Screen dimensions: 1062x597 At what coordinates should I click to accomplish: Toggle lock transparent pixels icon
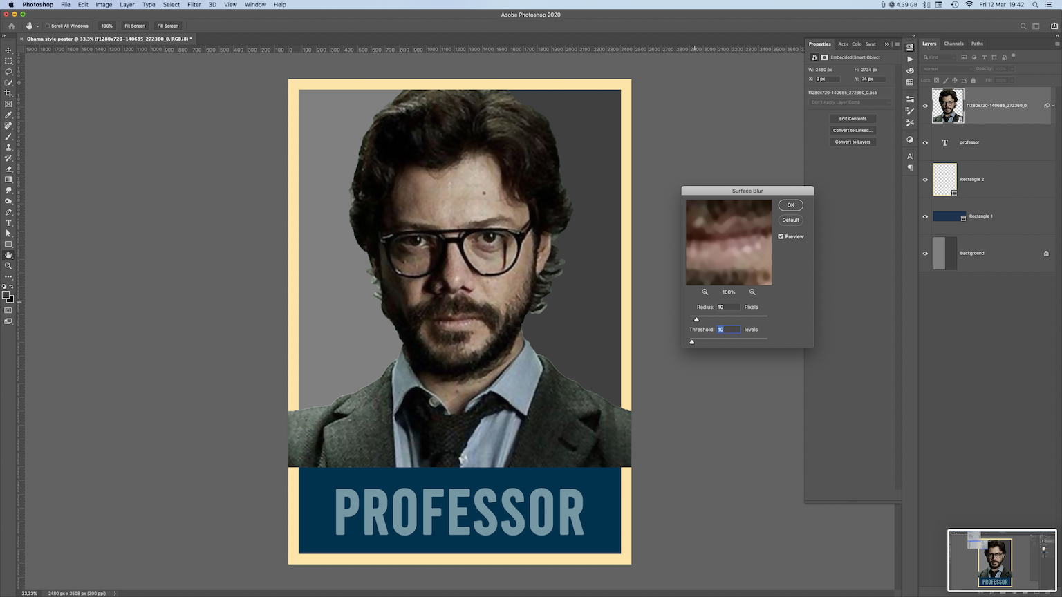click(x=937, y=80)
